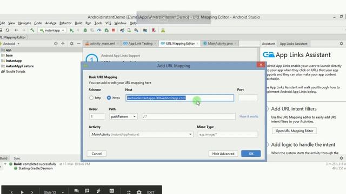Open the Android project view dropdown
This screenshot has width=346, height=194.
pos(11,44)
